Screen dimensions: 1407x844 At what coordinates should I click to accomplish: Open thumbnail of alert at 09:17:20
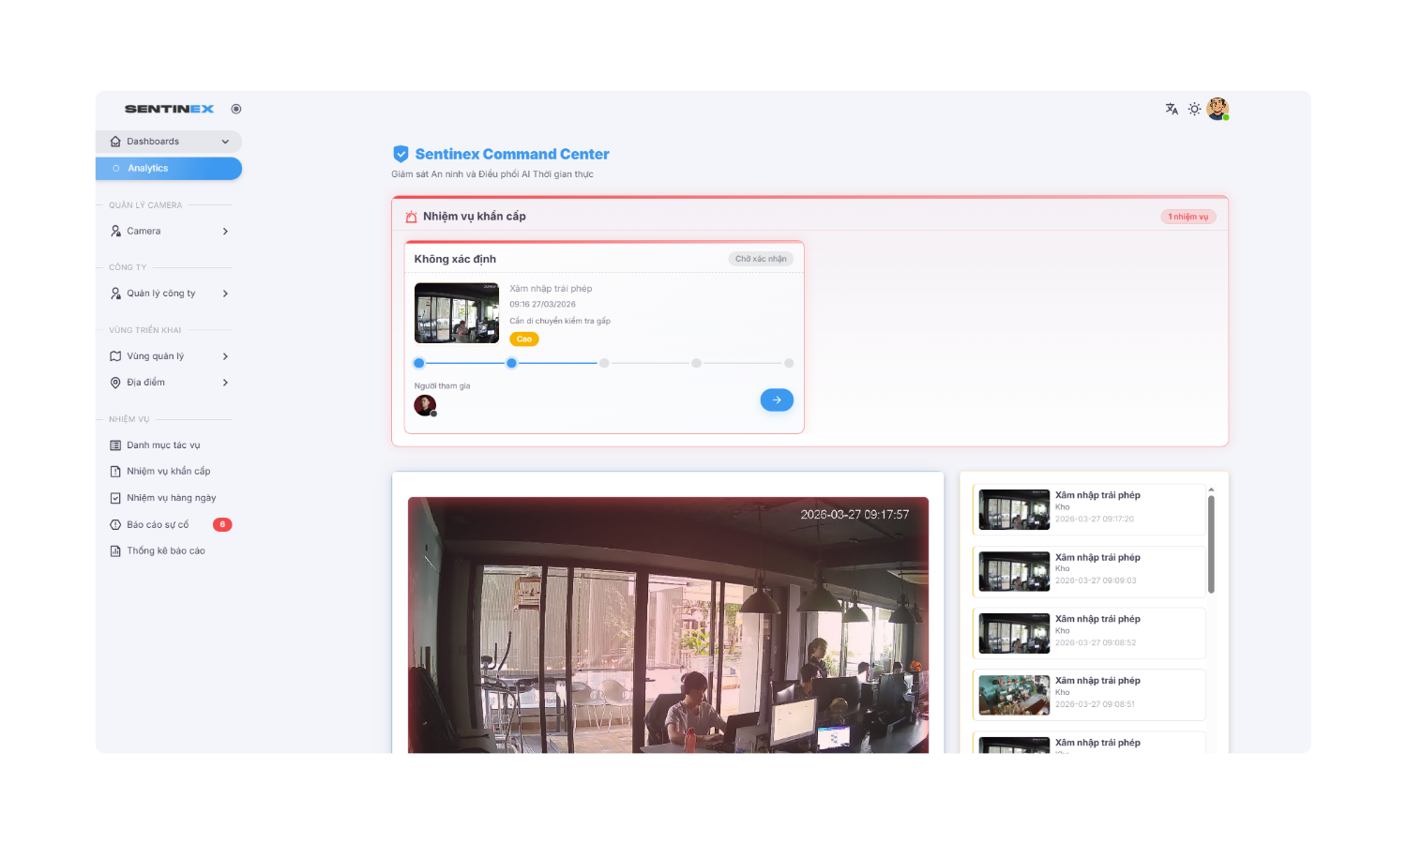click(x=1014, y=509)
